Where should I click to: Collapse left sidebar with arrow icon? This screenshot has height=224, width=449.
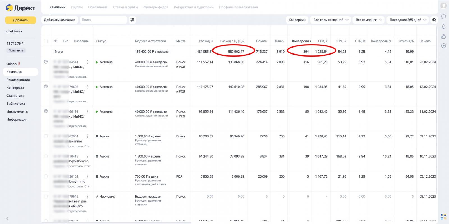point(8,218)
